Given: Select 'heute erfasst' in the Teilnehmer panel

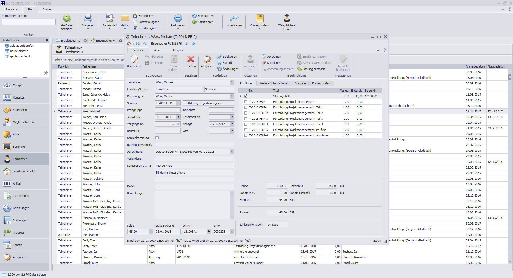Looking at the screenshot, I should coord(19,51).
